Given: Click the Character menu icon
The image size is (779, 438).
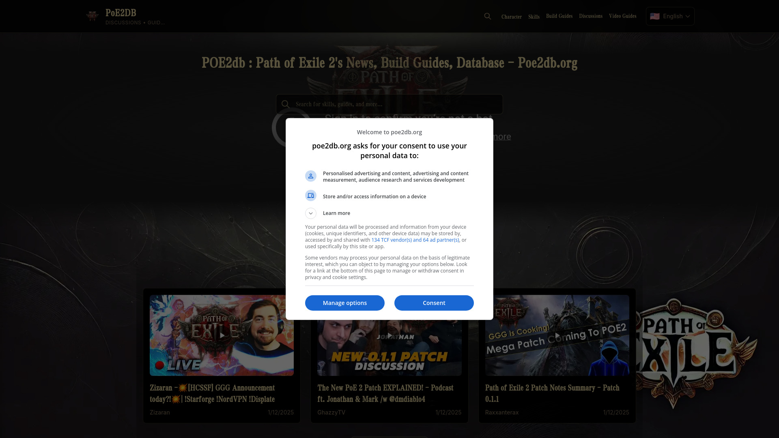Looking at the screenshot, I should click(511, 16).
